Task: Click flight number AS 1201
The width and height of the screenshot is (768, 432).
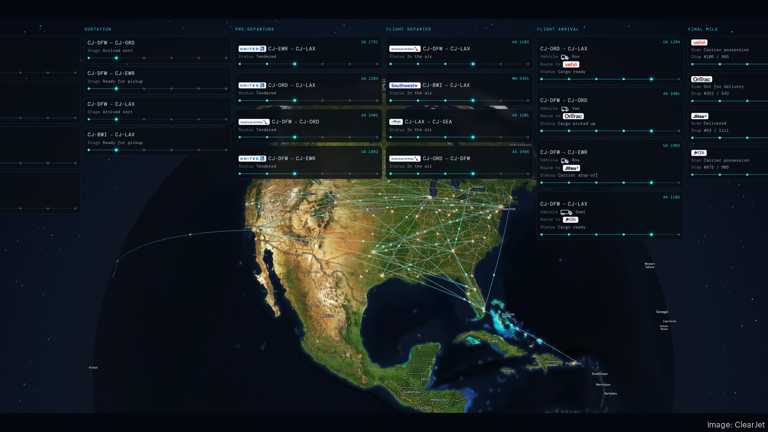Action: click(520, 115)
